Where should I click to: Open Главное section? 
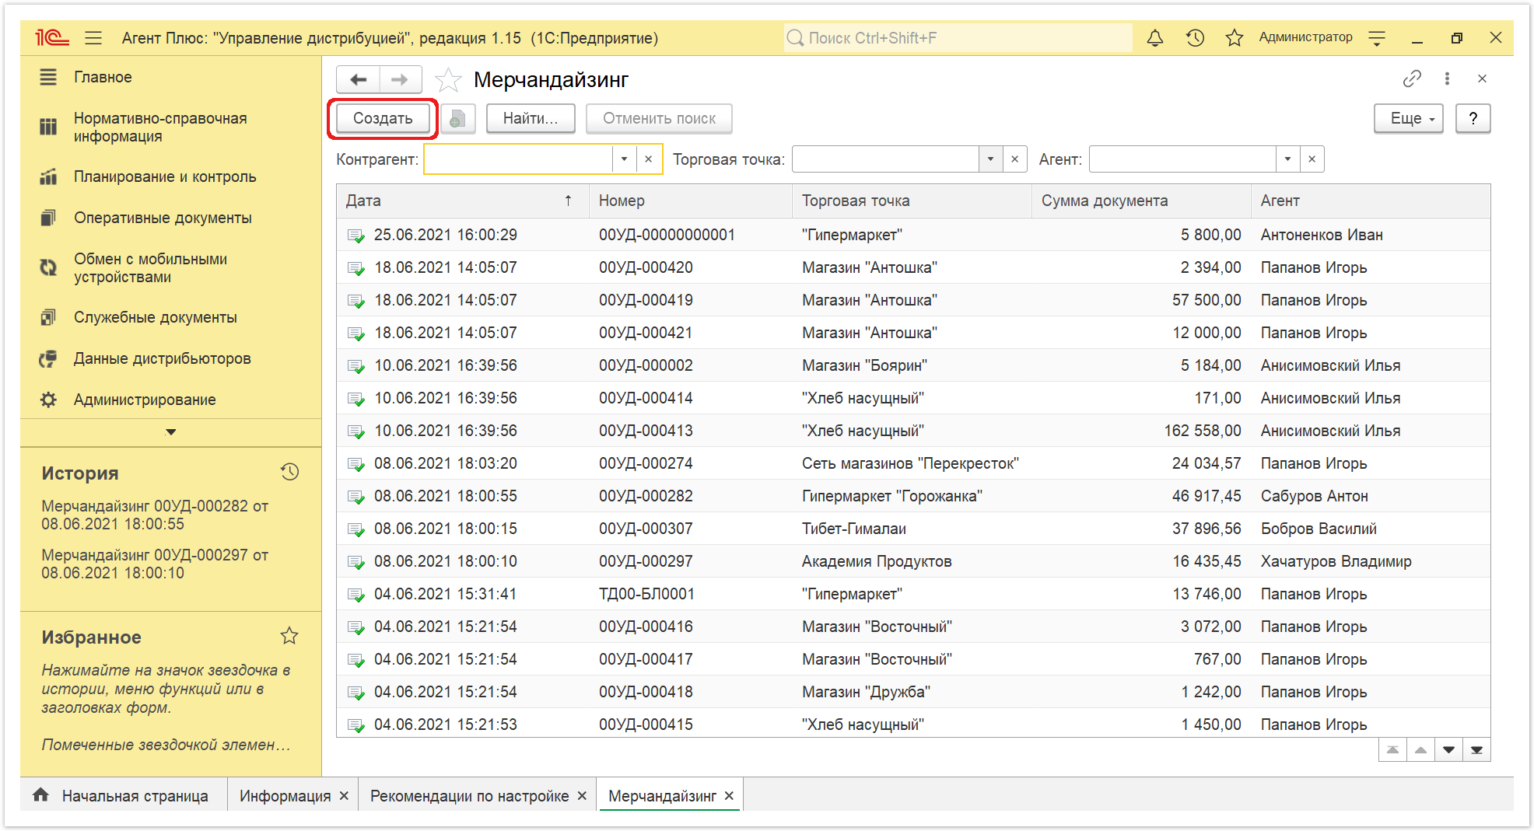[103, 77]
